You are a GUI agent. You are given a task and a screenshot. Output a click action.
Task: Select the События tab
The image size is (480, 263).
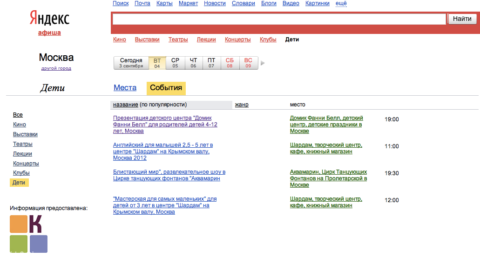point(166,88)
